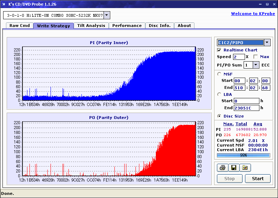
Task: Click the LBA Start input field
Action: 246,101
